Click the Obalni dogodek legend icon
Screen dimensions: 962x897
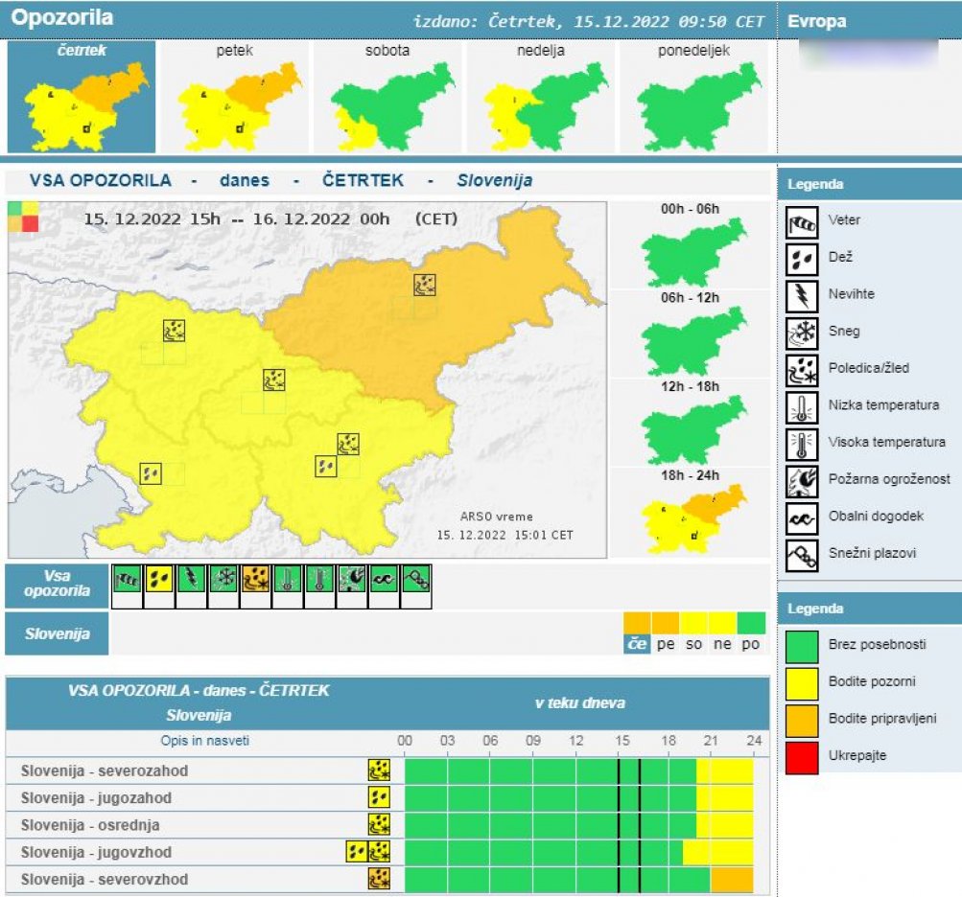pos(801,518)
